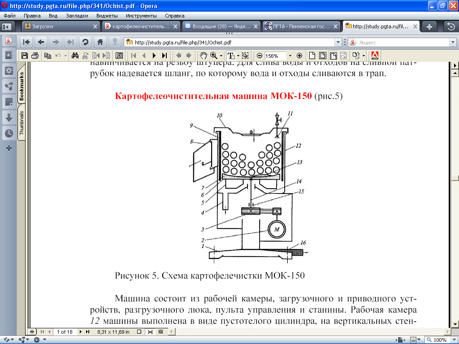
Task: Open downloads arrow panel in sidebar
Action: 9,118
